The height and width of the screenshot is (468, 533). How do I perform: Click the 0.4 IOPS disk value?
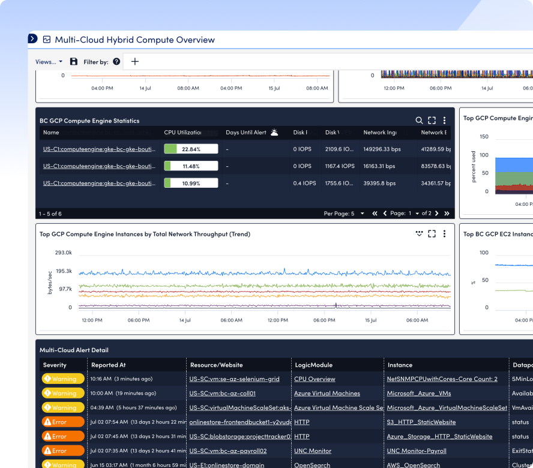point(304,183)
